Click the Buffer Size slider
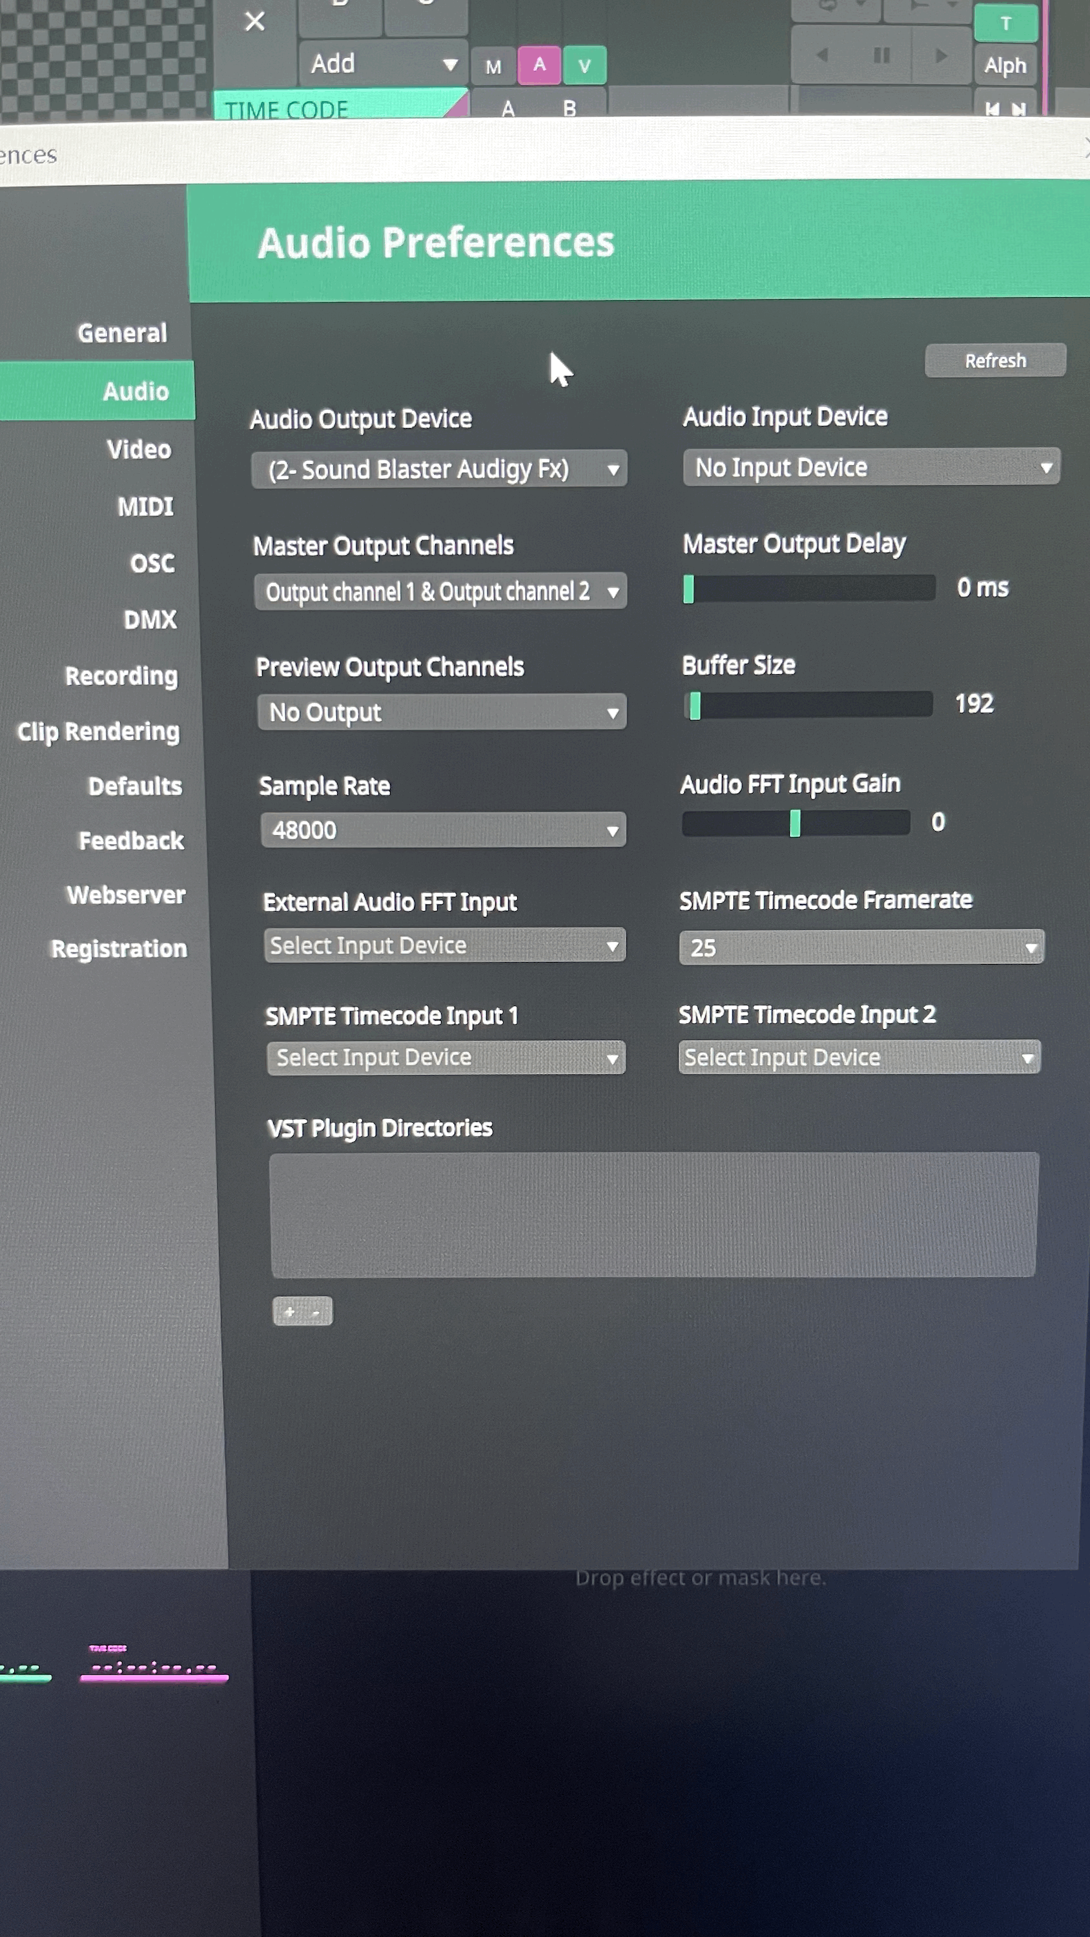The height and width of the screenshot is (1937, 1090). pyautogui.click(x=808, y=704)
